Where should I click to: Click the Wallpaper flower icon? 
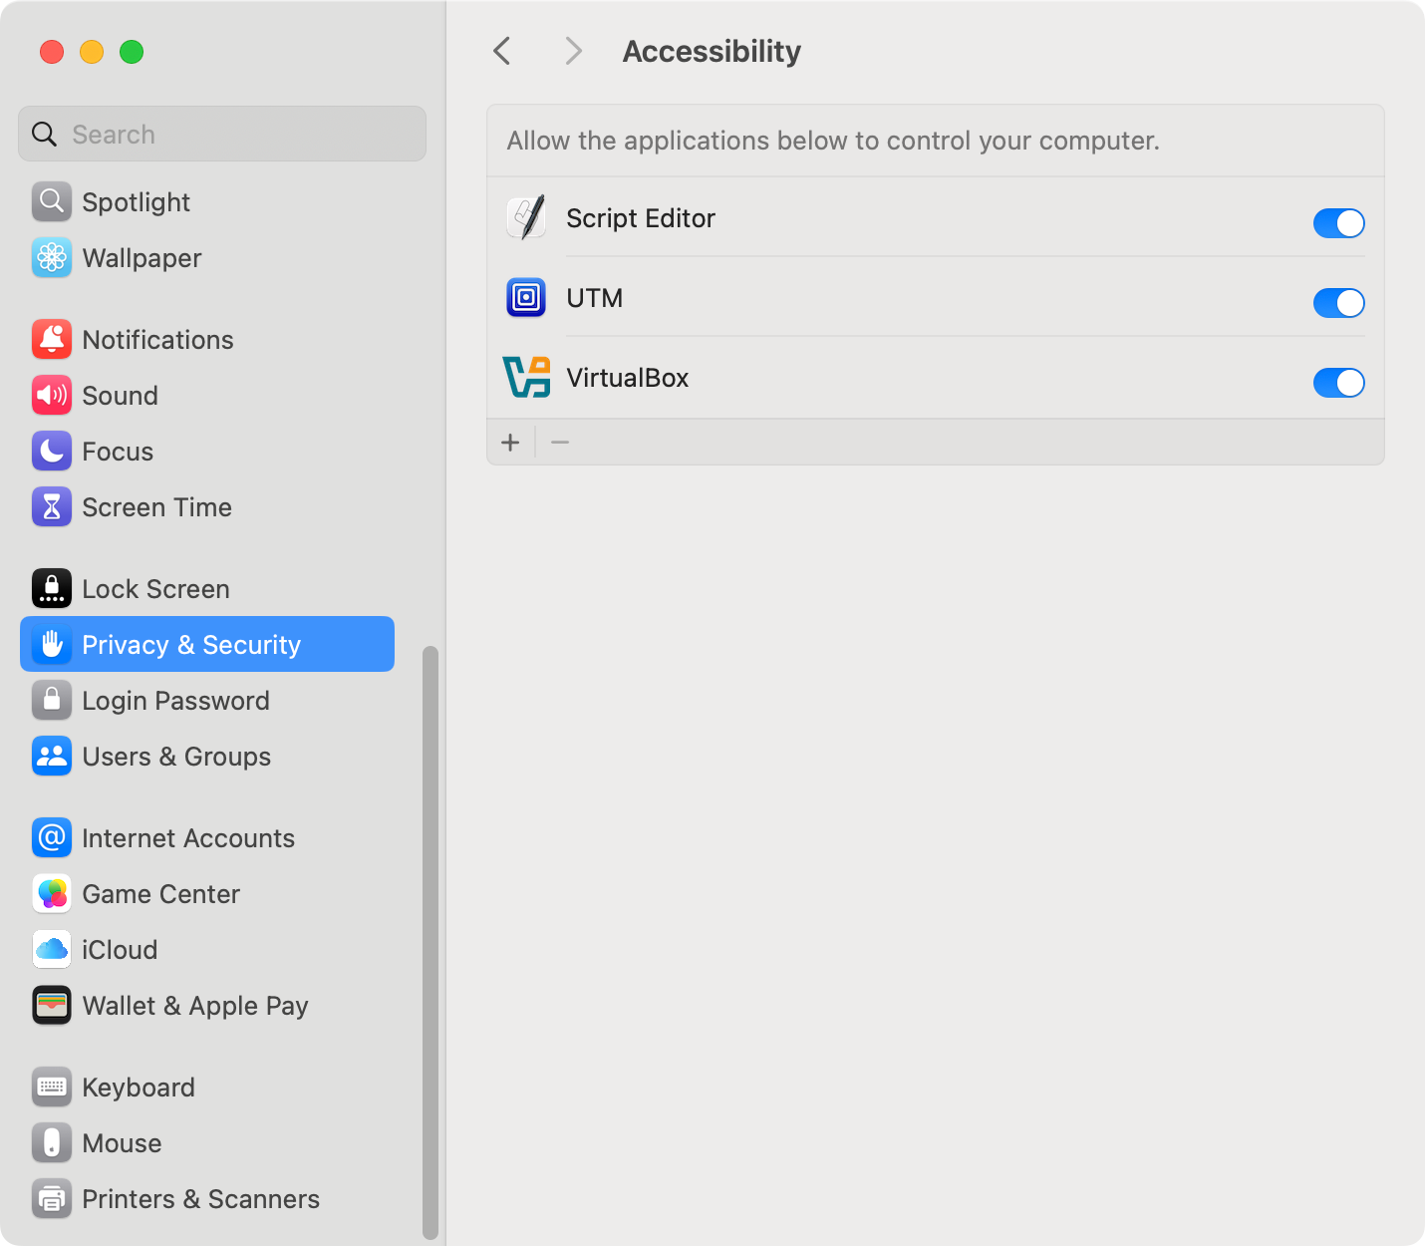(x=52, y=257)
